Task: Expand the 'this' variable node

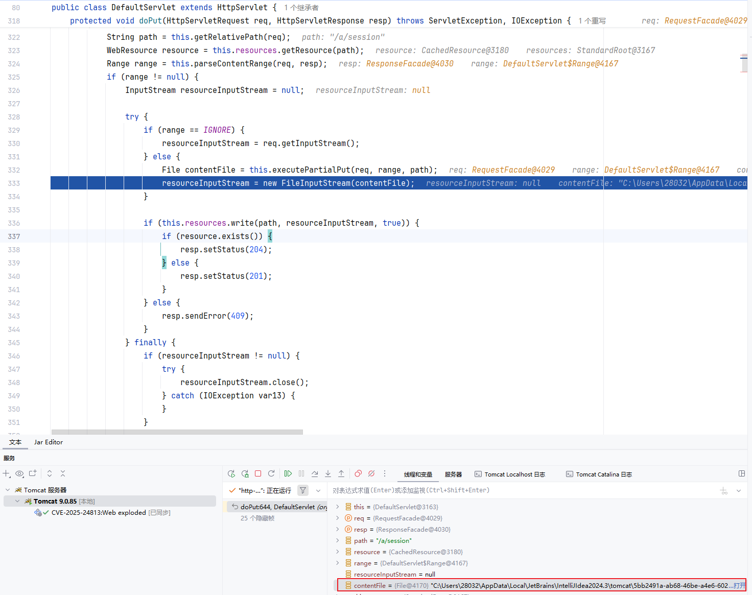Action: pos(337,507)
